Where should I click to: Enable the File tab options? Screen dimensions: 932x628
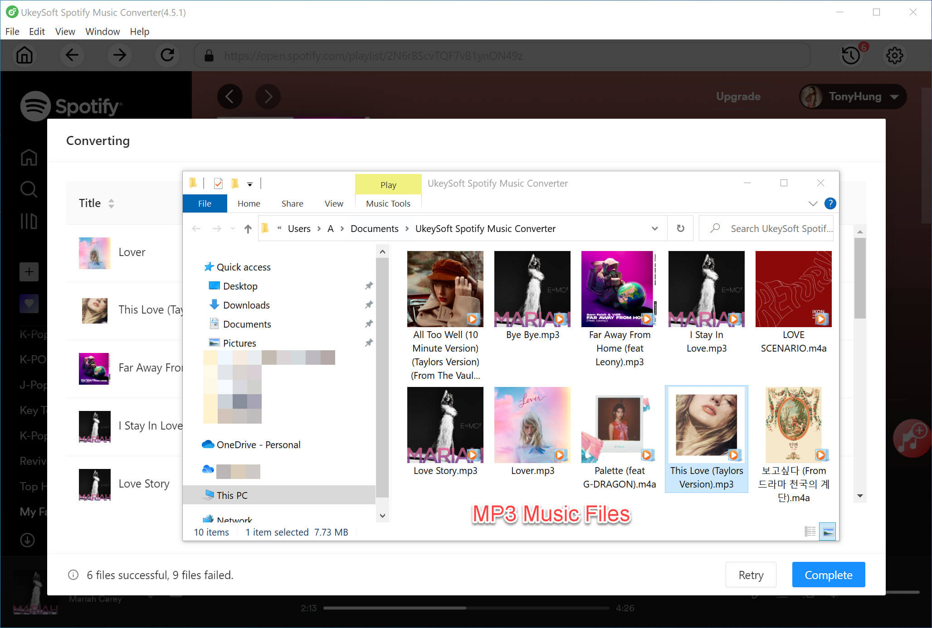point(205,204)
